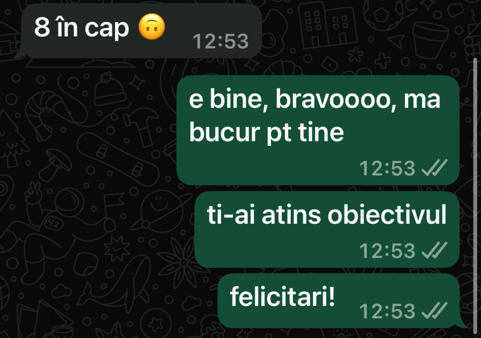This screenshot has height=338, width=481.
Task: Click the upside-down face emoji
Action: pos(152,27)
